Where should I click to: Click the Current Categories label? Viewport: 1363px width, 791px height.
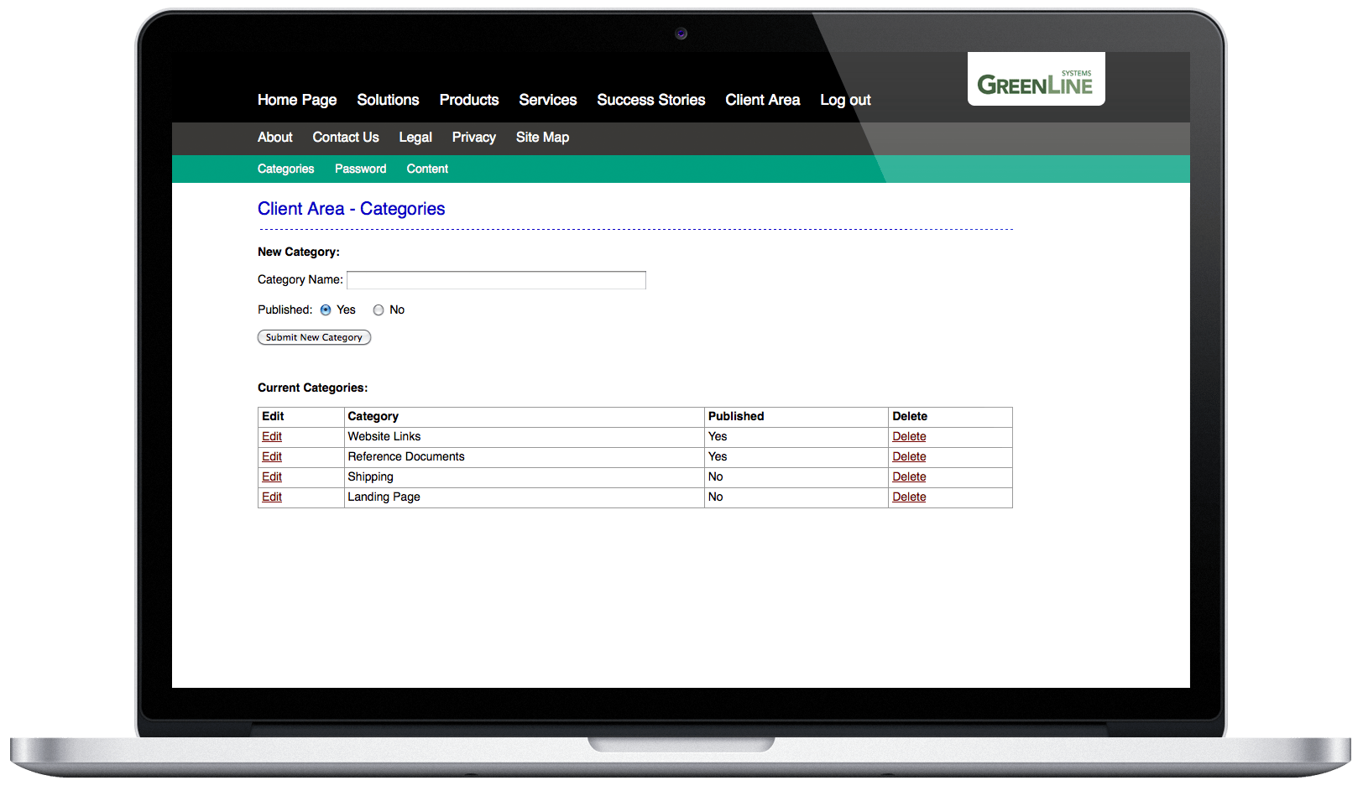tap(312, 388)
